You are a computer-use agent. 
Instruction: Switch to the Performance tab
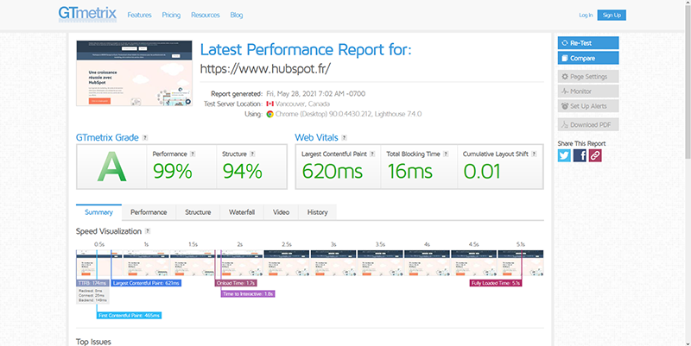[149, 212]
